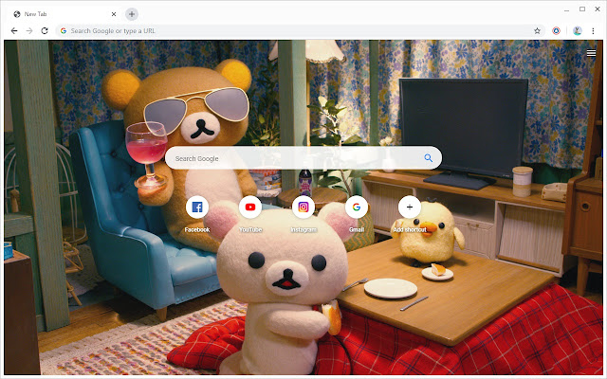Open the hamburger menu on the page

pyautogui.click(x=591, y=53)
